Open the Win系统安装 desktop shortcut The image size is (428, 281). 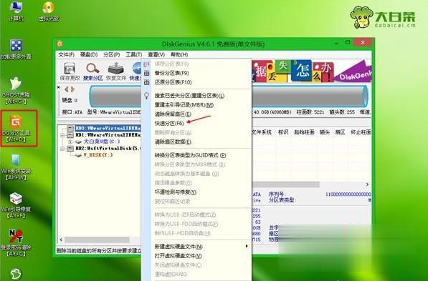16,167
